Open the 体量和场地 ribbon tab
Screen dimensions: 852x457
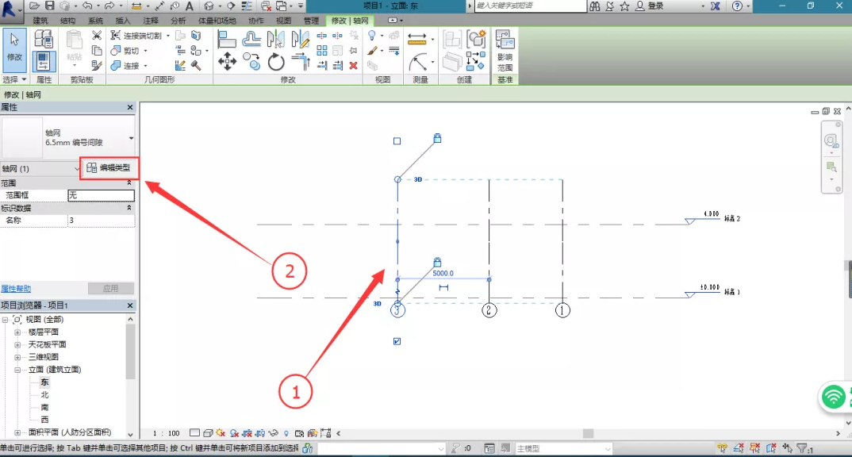[217, 21]
